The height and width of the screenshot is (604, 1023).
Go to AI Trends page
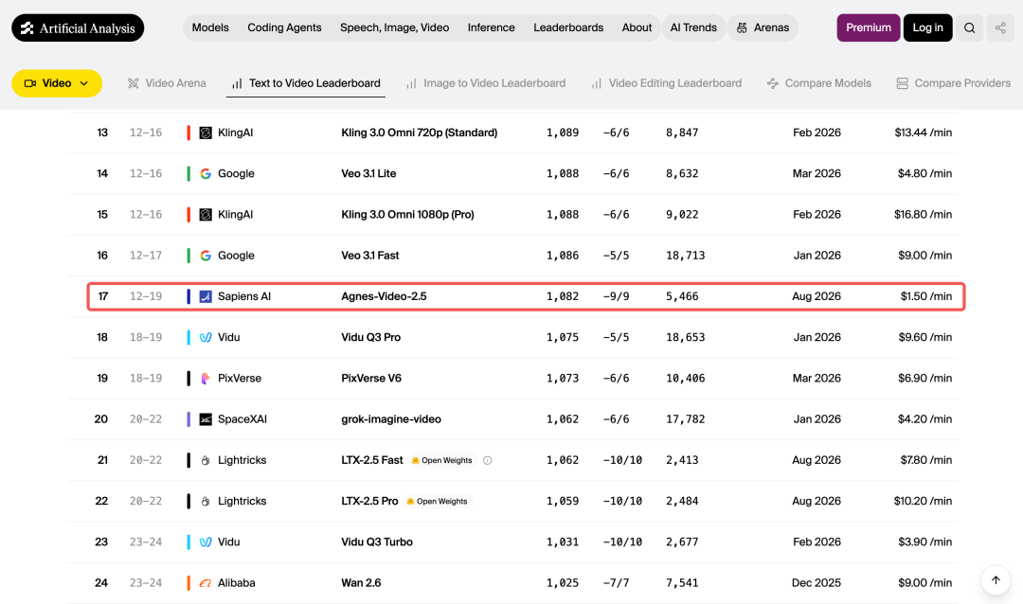point(693,27)
